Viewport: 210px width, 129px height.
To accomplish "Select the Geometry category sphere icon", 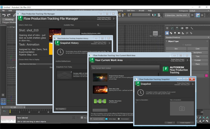I will pos(167,33).
